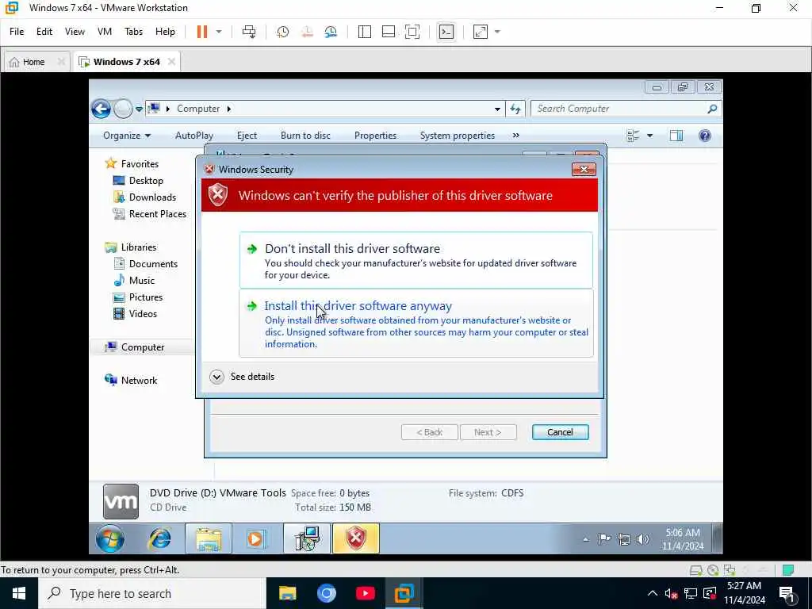This screenshot has width=812, height=609.
Task: Open Properties from Explorer toolbar
Action: pos(375,136)
